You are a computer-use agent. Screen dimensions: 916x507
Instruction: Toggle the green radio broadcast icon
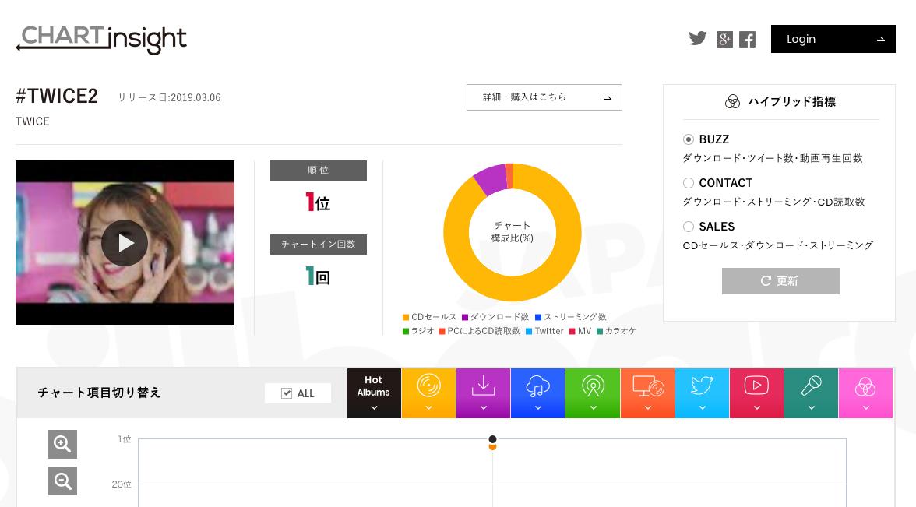tap(593, 393)
